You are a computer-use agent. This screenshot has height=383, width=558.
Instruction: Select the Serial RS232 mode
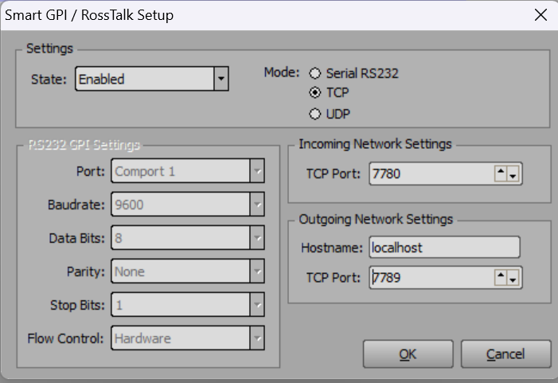click(x=314, y=74)
